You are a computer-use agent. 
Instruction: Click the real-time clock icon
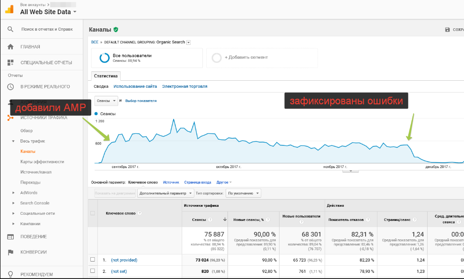tap(10, 86)
